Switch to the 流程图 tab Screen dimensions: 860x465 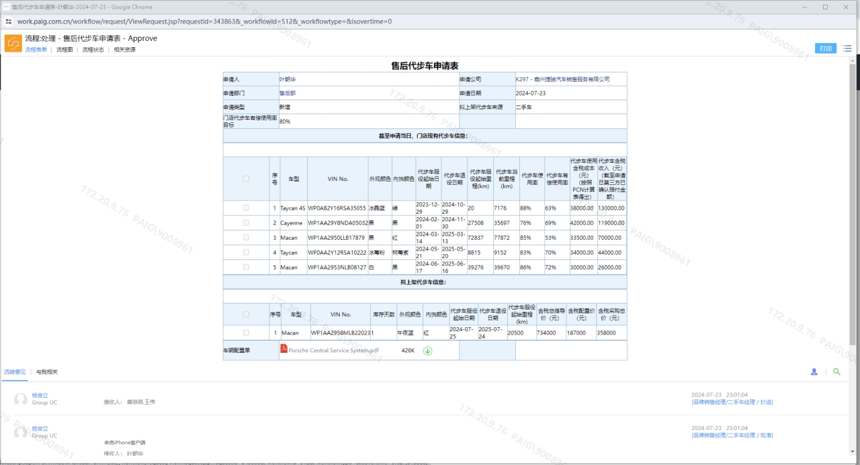coord(64,50)
